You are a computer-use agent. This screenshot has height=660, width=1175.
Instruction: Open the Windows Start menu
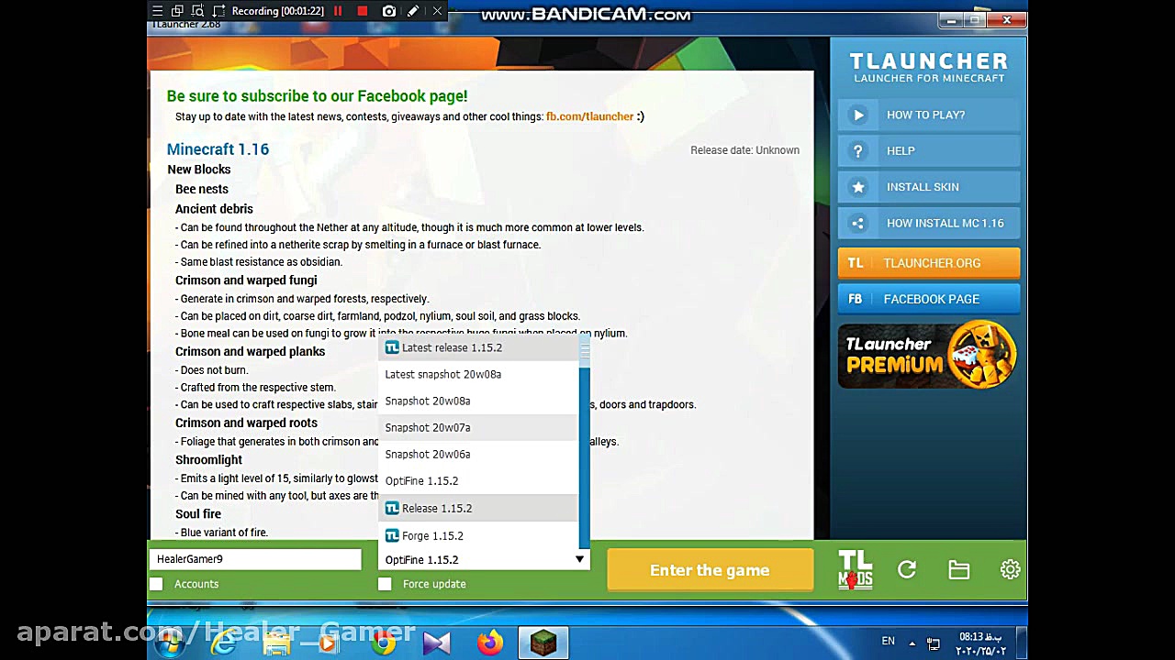pyautogui.click(x=170, y=642)
